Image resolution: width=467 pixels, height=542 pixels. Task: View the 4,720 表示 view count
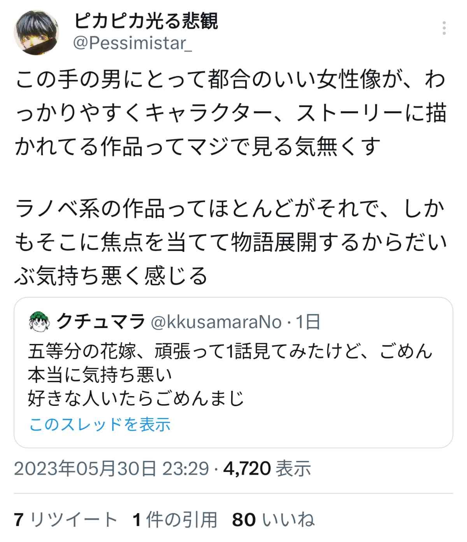(x=267, y=468)
